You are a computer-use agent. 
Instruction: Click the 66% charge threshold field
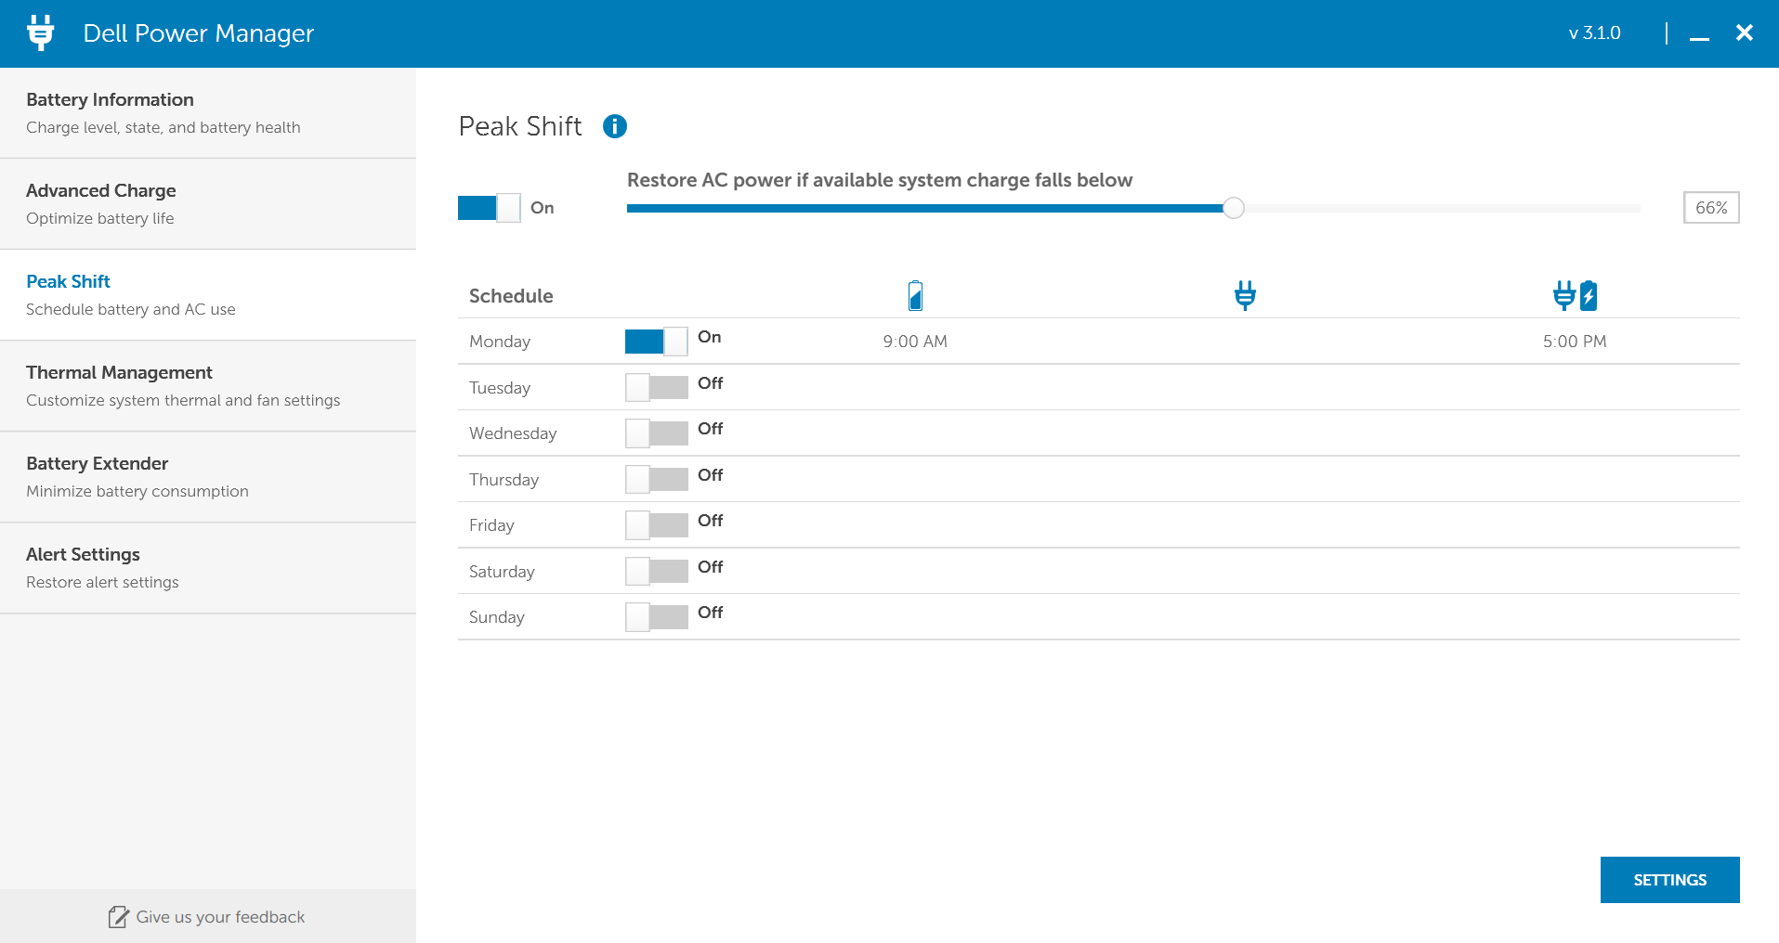pyautogui.click(x=1711, y=208)
